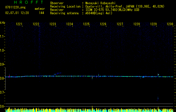The image size is (176, 112).
Task: Click the meteor echo streak after 1223
Action: point(58,74)
